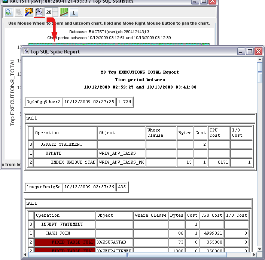
Task: Click the horizontal scrollbar right arrow
Action: (x=254, y=255)
